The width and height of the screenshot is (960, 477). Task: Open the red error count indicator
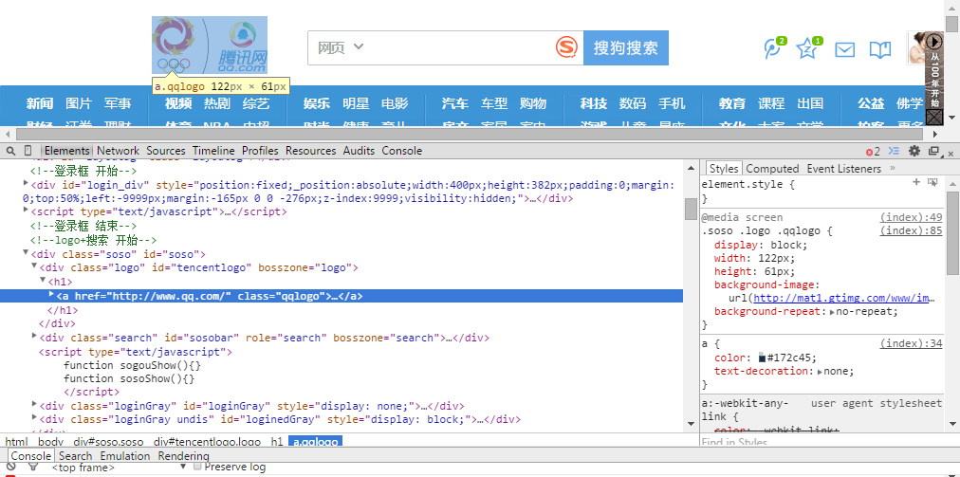point(873,151)
